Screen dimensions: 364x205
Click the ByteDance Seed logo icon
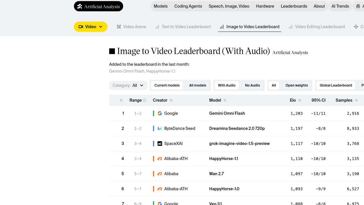[160, 128]
